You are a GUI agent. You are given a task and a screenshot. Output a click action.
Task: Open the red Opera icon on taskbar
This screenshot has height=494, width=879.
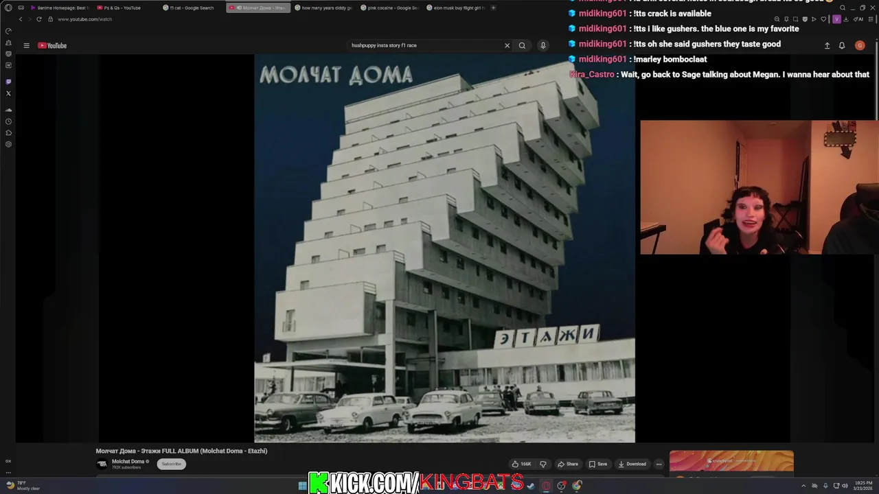[x=546, y=486]
